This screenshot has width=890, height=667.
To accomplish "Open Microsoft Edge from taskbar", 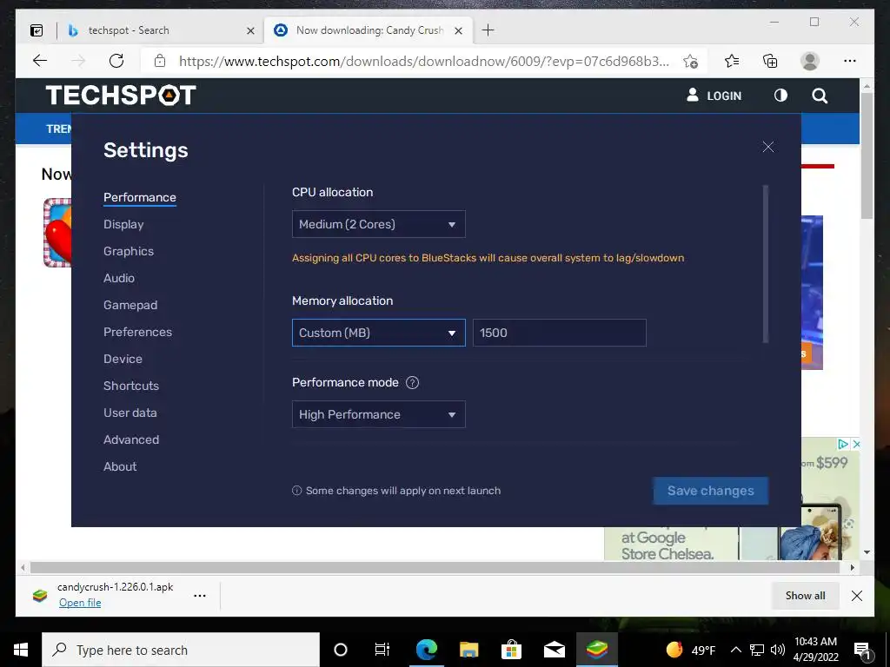I will click(426, 650).
